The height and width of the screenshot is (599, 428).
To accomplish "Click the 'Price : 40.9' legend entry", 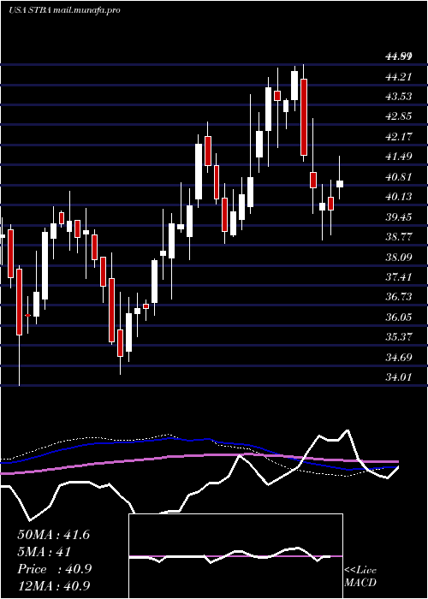I will [54, 569].
